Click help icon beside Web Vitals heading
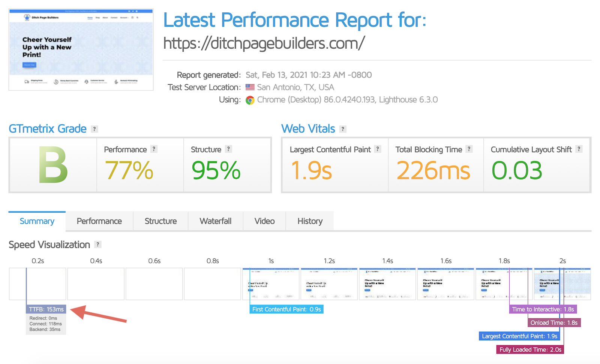 tap(343, 129)
